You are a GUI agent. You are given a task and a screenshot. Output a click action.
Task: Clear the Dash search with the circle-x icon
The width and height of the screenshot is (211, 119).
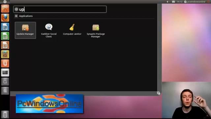(16, 9)
